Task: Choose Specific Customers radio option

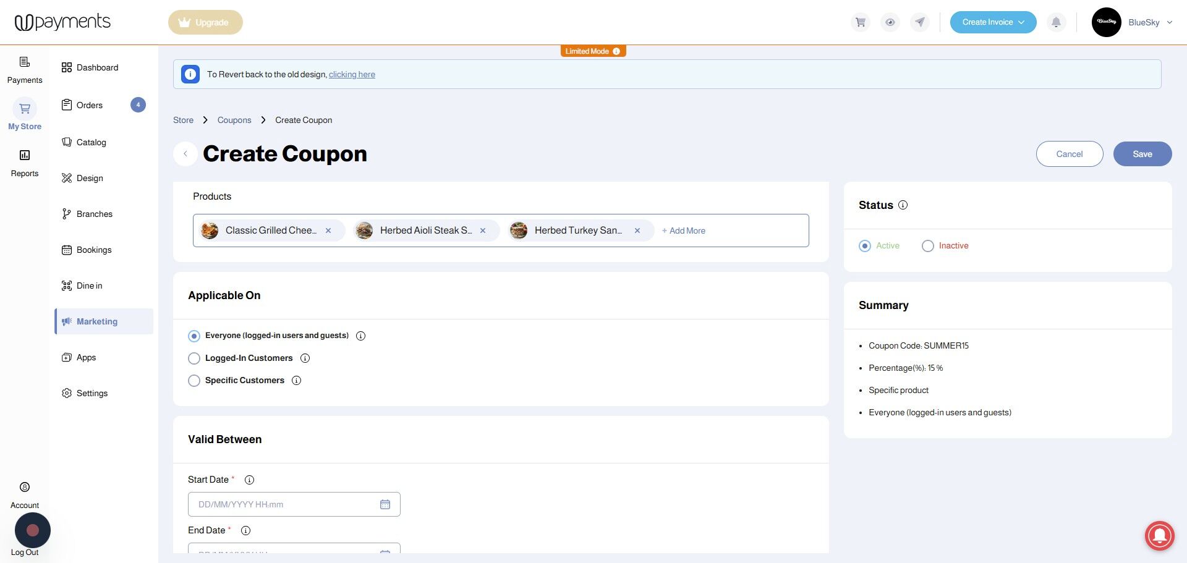Action: [x=194, y=381]
